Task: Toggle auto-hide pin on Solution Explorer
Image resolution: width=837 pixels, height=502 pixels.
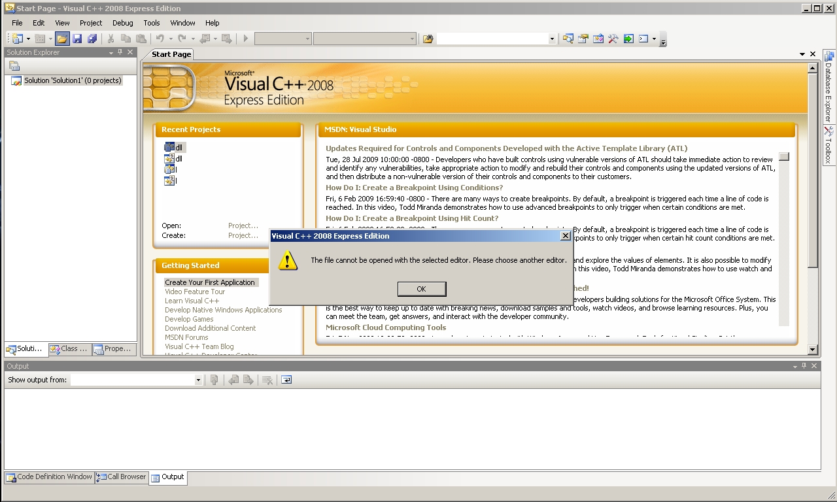Action: click(x=120, y=52)
